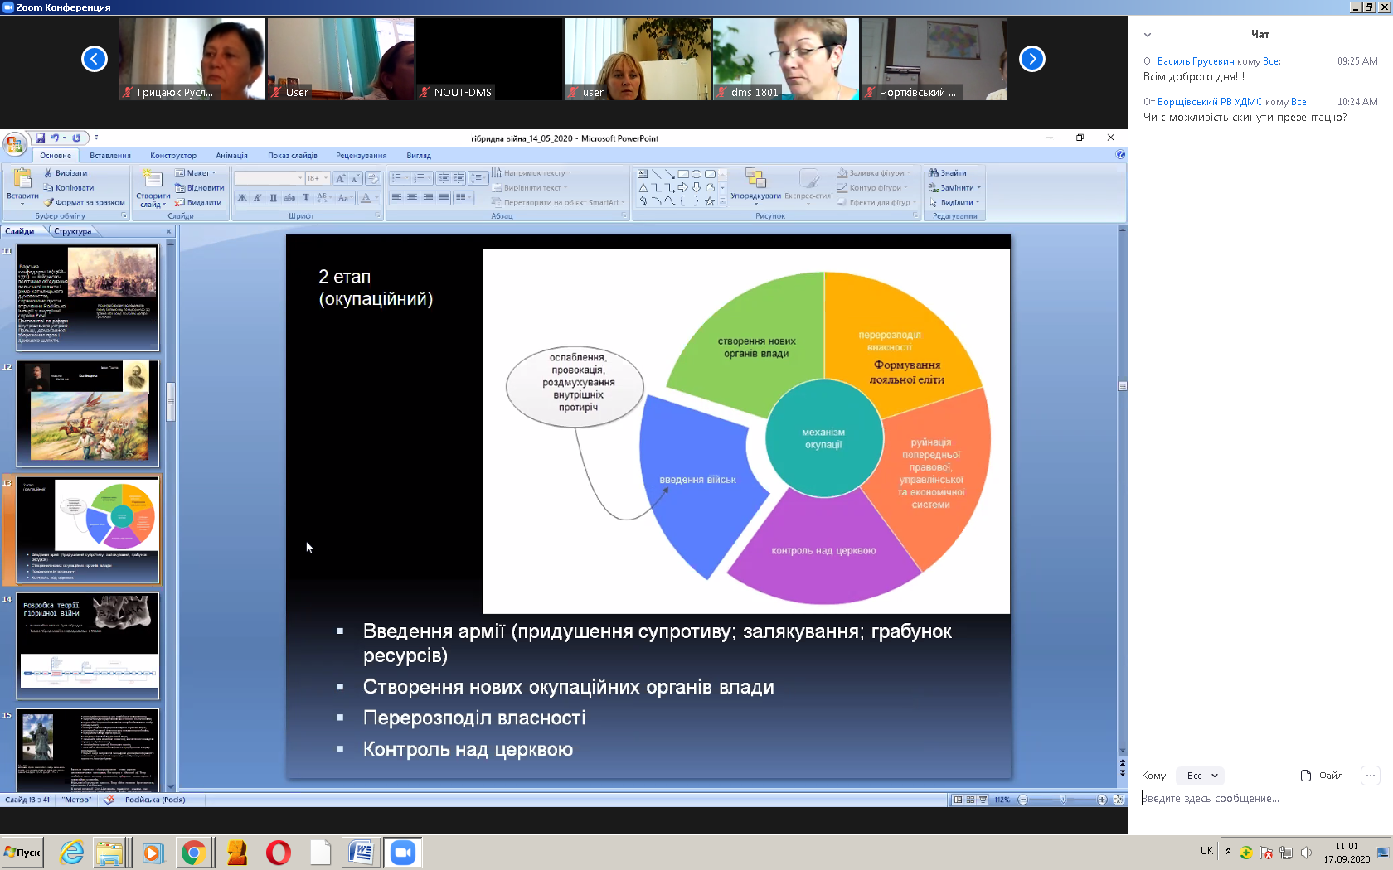This screenshot has width=1393, height=870.
Task: Open the font color A dropdown arrow
Action: coord(376,198)
